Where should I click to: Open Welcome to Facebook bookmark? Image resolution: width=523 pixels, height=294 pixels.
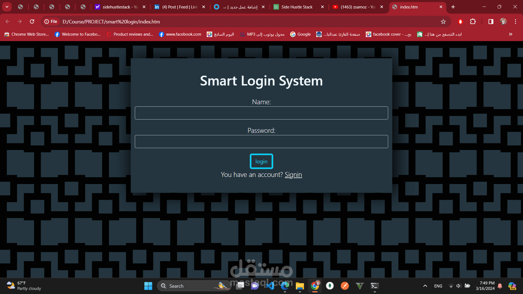pos(78,34)
